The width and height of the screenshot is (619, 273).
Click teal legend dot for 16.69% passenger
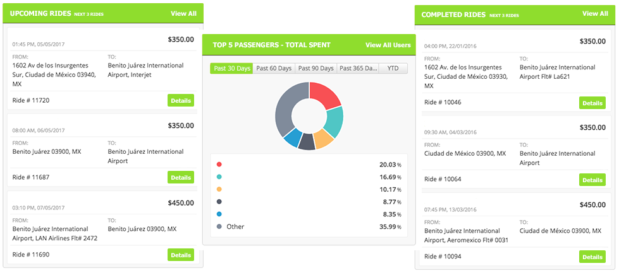tap(219, 177)
